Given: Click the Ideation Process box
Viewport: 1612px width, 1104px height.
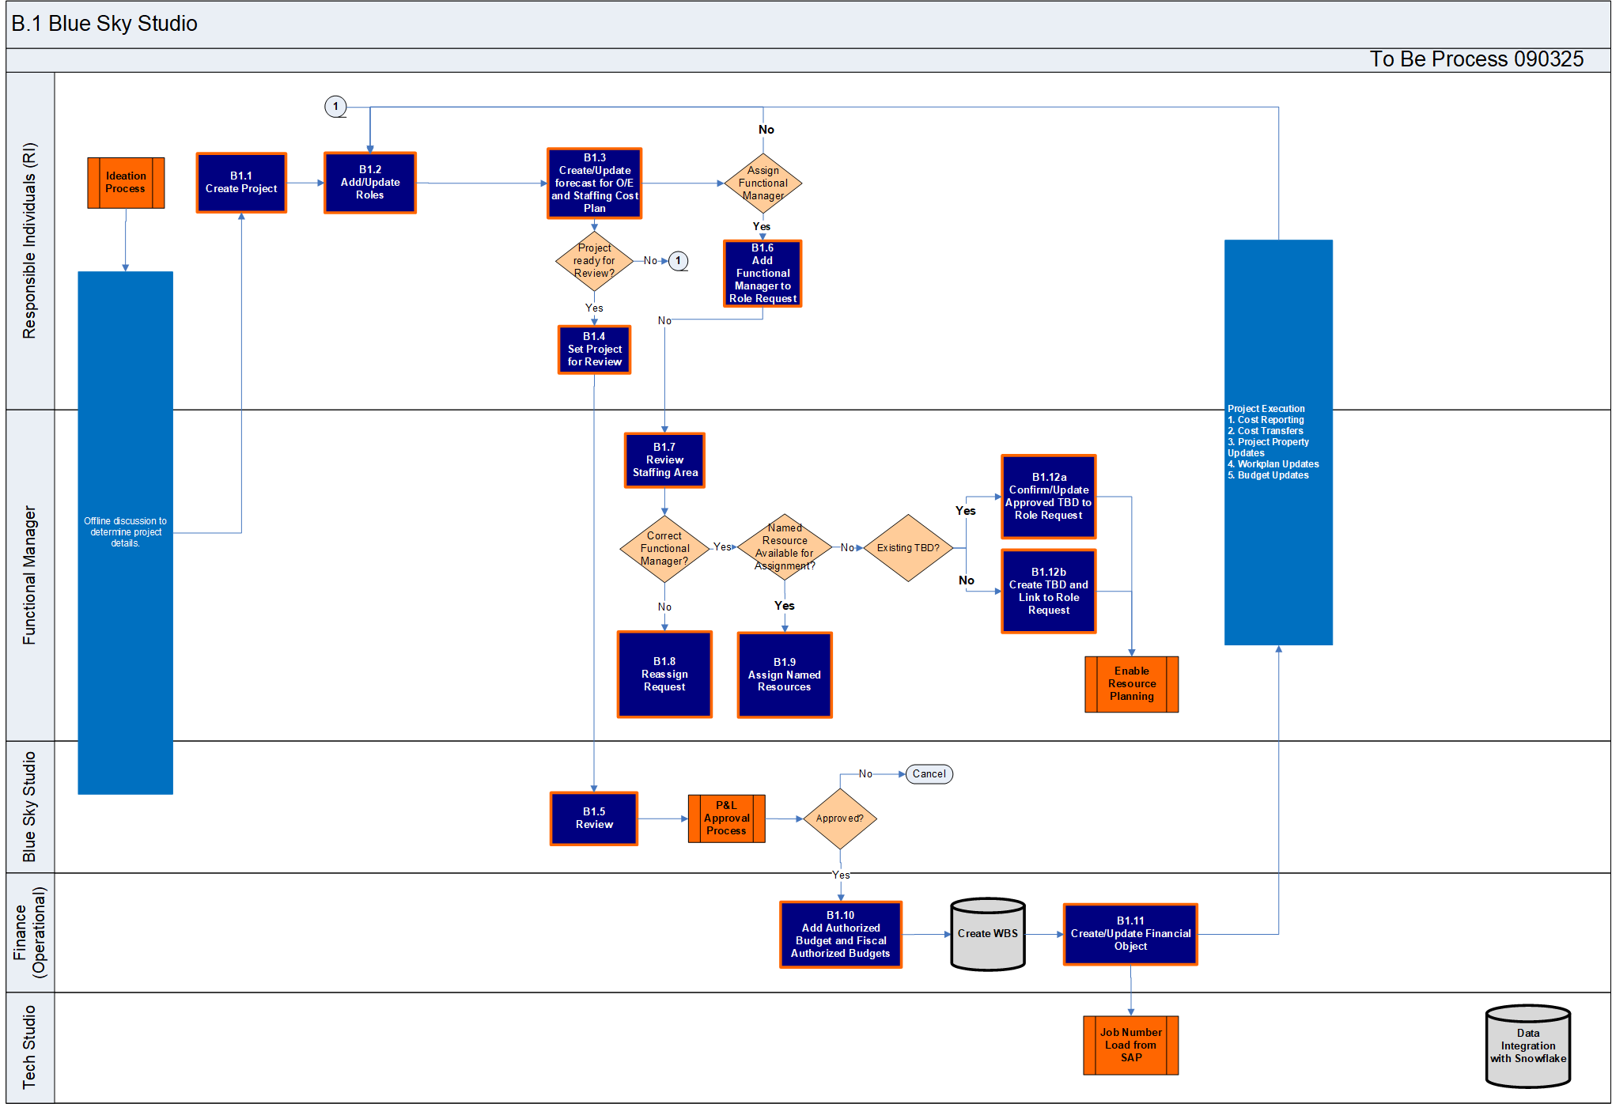Looking at the screenshot, I should pyautogui.click(x=126, y=183).
